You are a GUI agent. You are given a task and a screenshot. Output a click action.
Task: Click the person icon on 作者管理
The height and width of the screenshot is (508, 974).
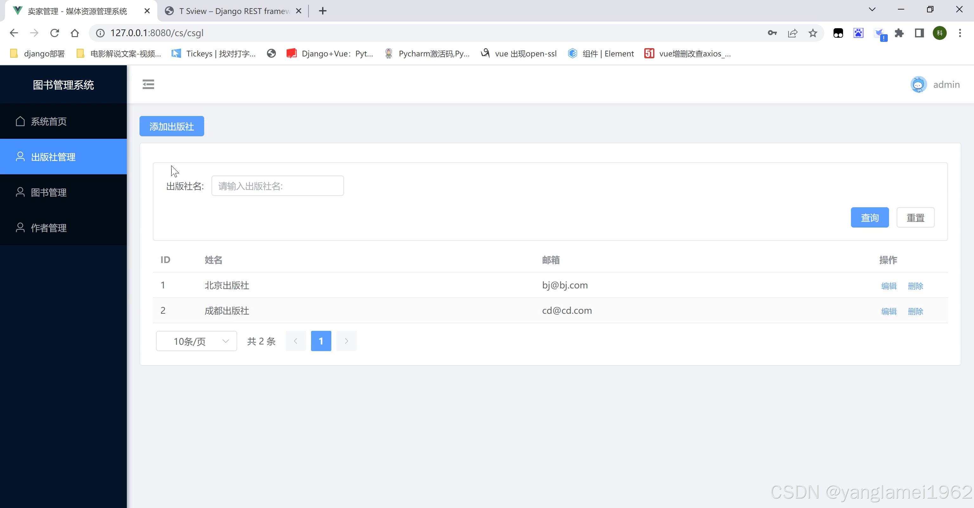[20, 228]
